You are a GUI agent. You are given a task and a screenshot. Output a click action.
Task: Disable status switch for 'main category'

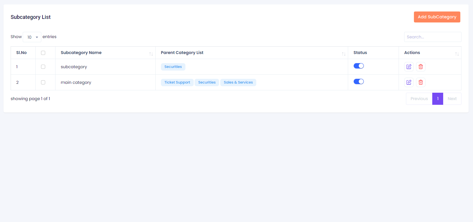click(358, 81)
